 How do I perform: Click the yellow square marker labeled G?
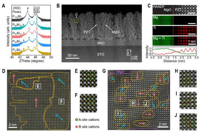(76, 21)
